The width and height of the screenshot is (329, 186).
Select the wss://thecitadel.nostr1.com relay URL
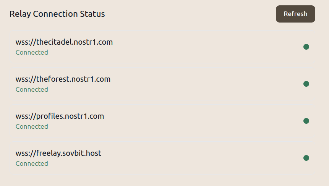[x=64, y=42]
